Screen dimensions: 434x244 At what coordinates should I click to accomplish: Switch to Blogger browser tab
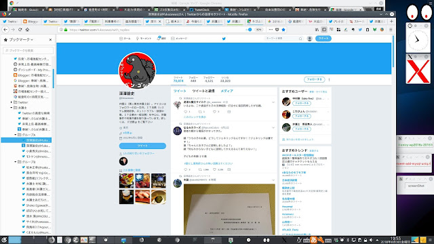pos(31,21)
